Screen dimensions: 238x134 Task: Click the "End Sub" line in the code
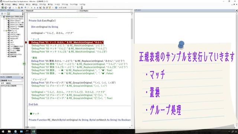tap(33, 104)
